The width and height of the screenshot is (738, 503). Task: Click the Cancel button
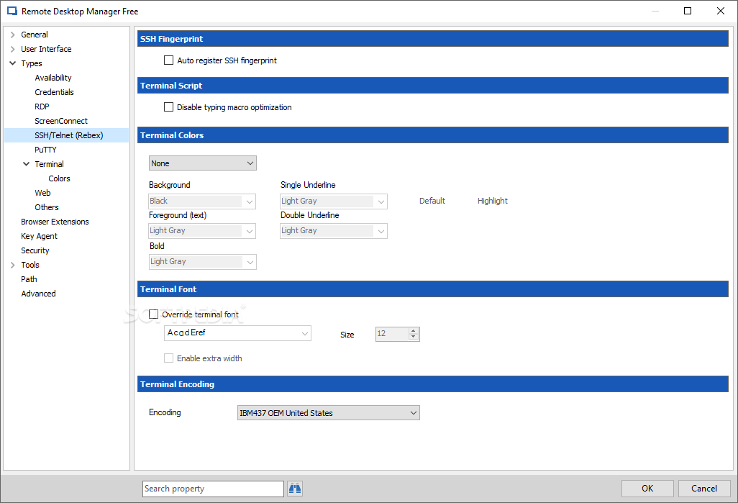[704, 489]
